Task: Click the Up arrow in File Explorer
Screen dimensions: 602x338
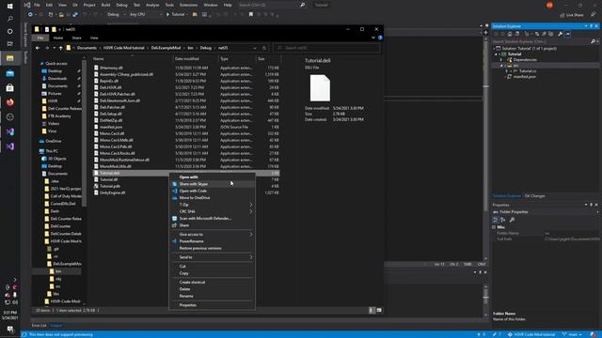Action: click(60, 48)
